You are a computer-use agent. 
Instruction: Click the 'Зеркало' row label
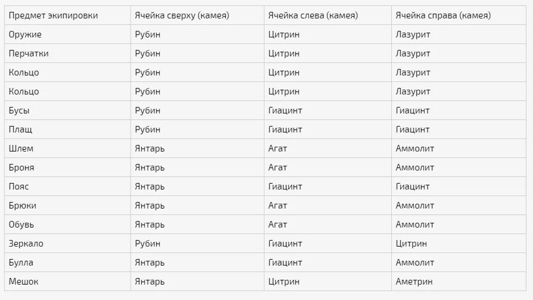coord(67,243)
